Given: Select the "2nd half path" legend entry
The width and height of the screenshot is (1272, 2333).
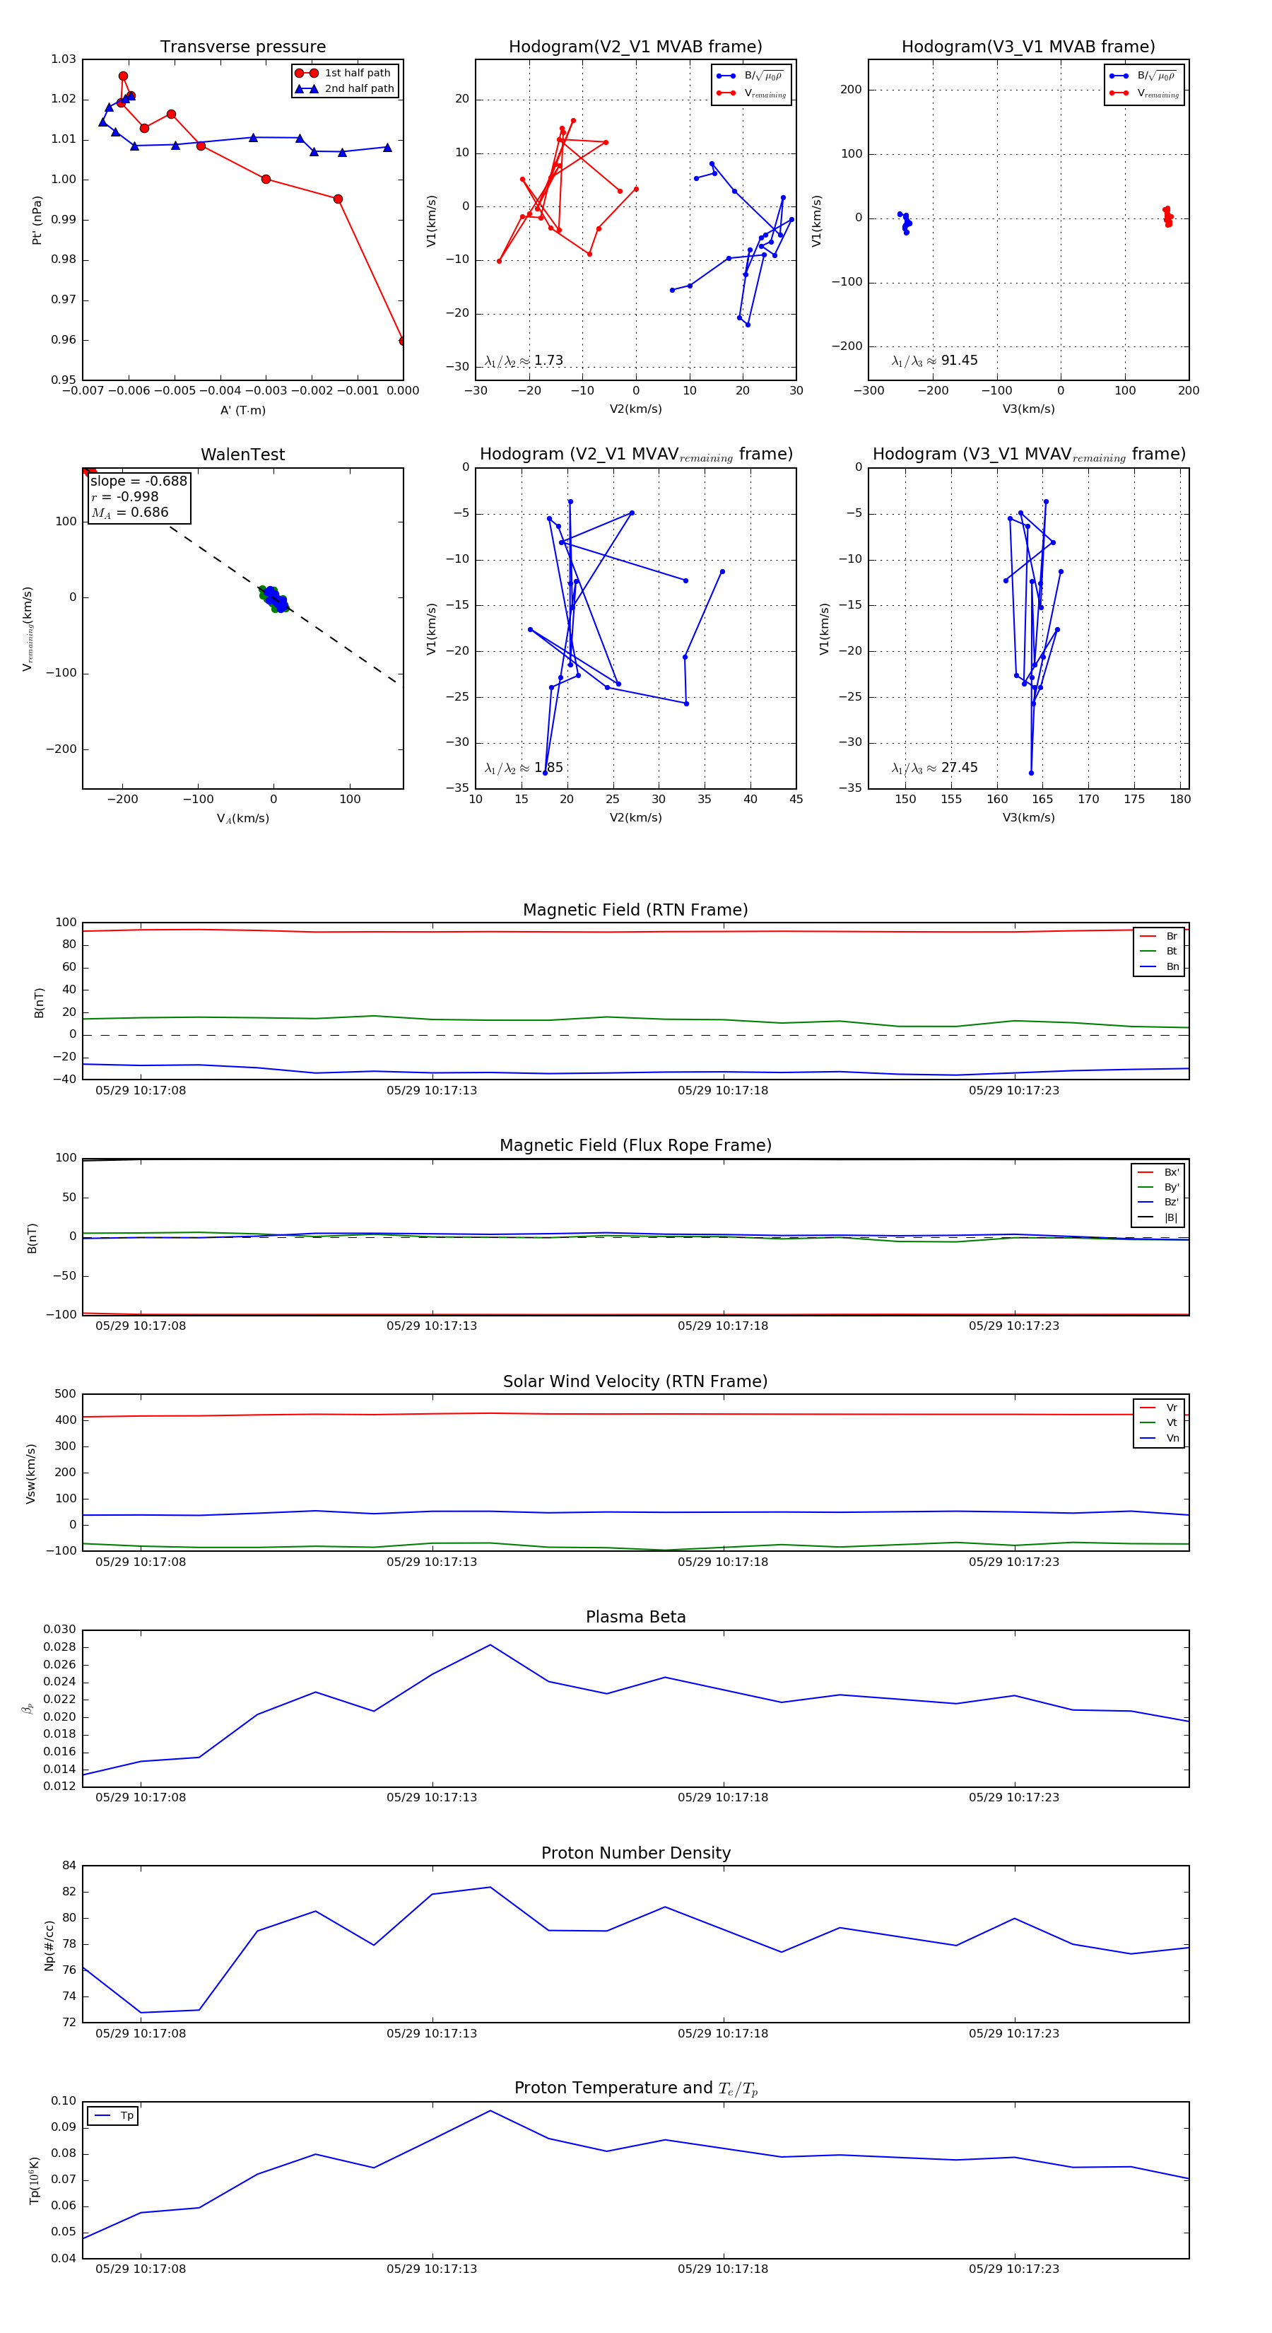Looking at the screenshot, I should [x=346, y=89].
